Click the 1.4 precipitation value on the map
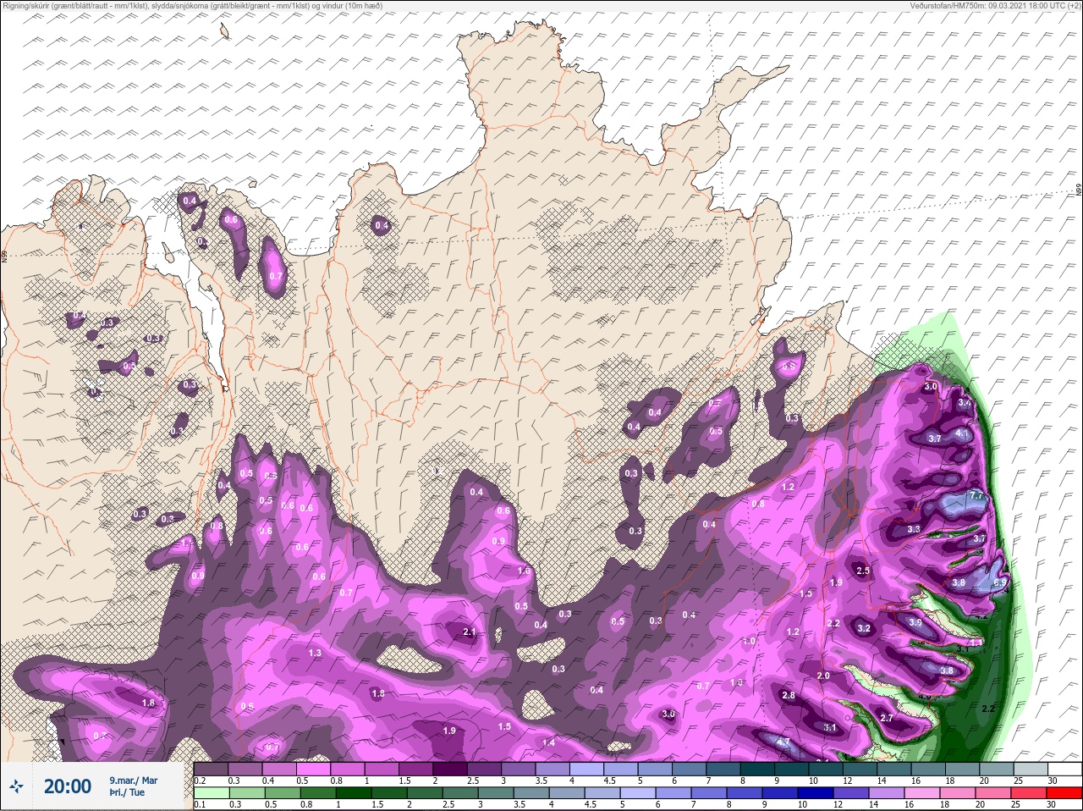Viewport: 1083px width, 811px height. tap(548, 743)
